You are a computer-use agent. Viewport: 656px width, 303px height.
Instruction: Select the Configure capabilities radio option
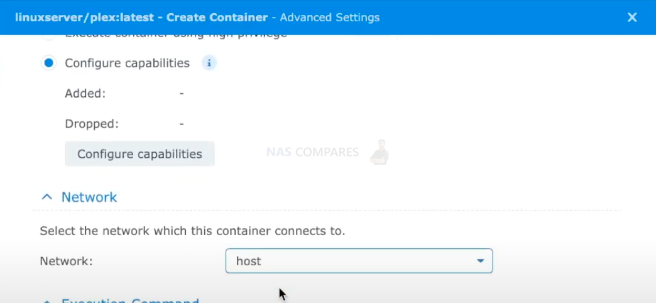[49, 63]
